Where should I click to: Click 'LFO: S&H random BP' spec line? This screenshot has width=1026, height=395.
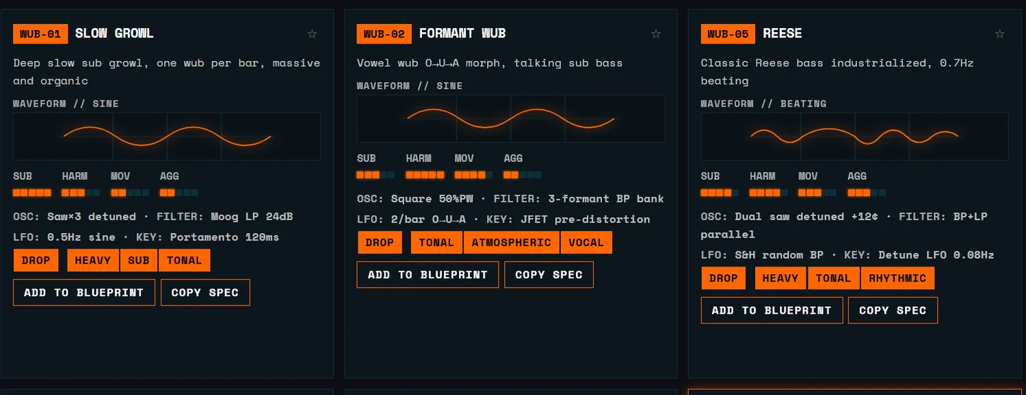pyautogui.click(x=763, y=255)
